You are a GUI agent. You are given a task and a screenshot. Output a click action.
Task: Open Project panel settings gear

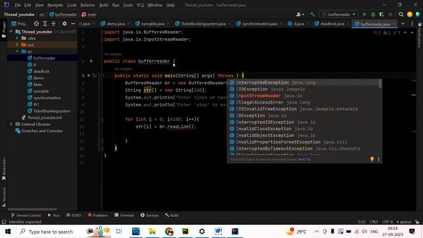64,24
